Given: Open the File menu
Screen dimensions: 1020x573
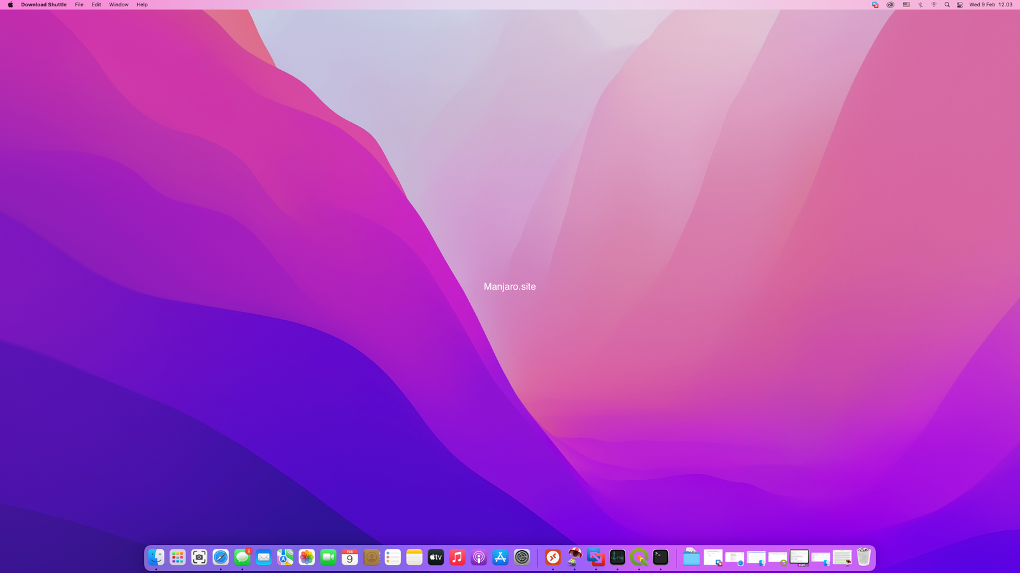Looking at the screenshot, I should pos(79,4).
